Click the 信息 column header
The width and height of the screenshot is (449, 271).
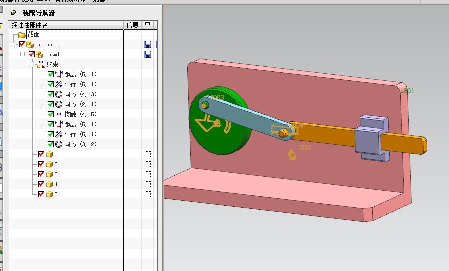tap(132, 25)
